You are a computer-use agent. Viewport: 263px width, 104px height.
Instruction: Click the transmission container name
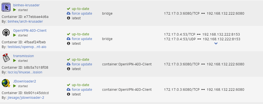click(x=23, y=56)
